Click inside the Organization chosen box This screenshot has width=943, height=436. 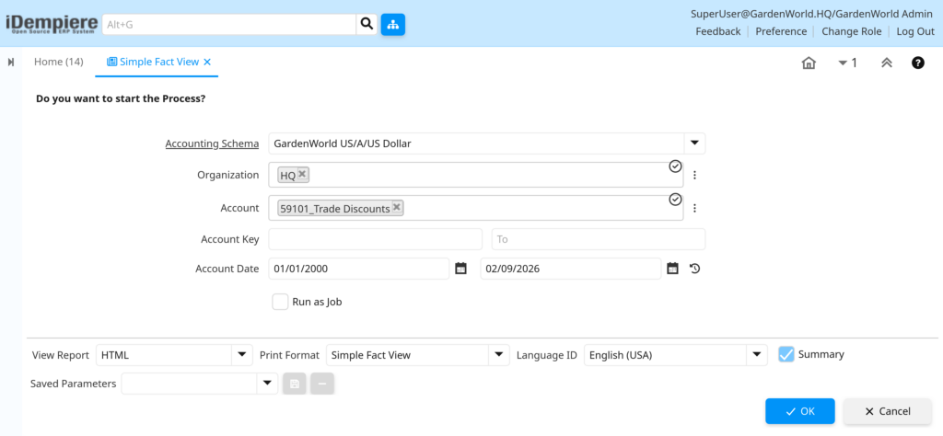point(476,176)
